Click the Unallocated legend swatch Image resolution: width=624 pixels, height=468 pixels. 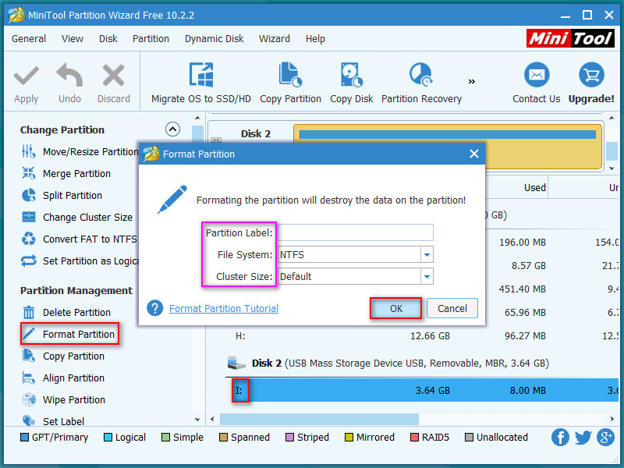469,438
